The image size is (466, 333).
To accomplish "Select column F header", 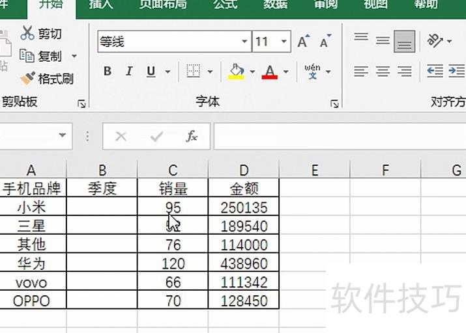I will tap(385, 170).
